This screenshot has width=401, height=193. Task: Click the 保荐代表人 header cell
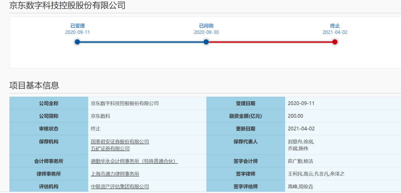245,145
